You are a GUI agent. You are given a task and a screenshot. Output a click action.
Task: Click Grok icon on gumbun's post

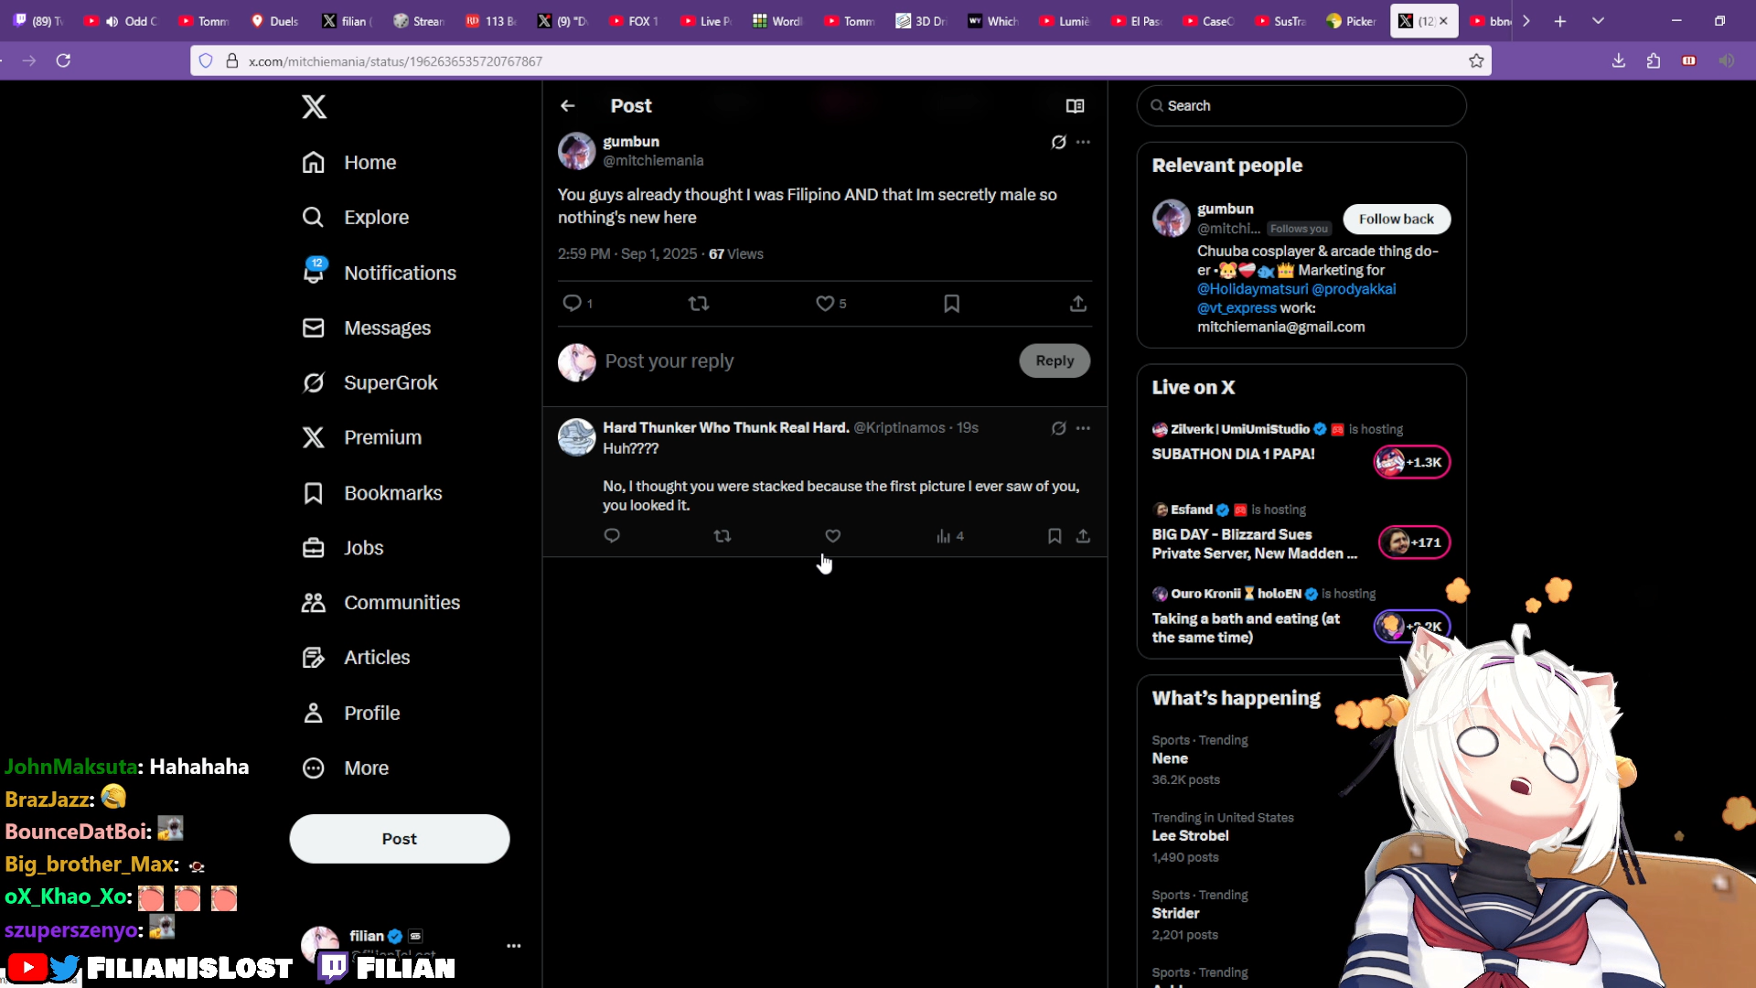(x=1058, y=142)
